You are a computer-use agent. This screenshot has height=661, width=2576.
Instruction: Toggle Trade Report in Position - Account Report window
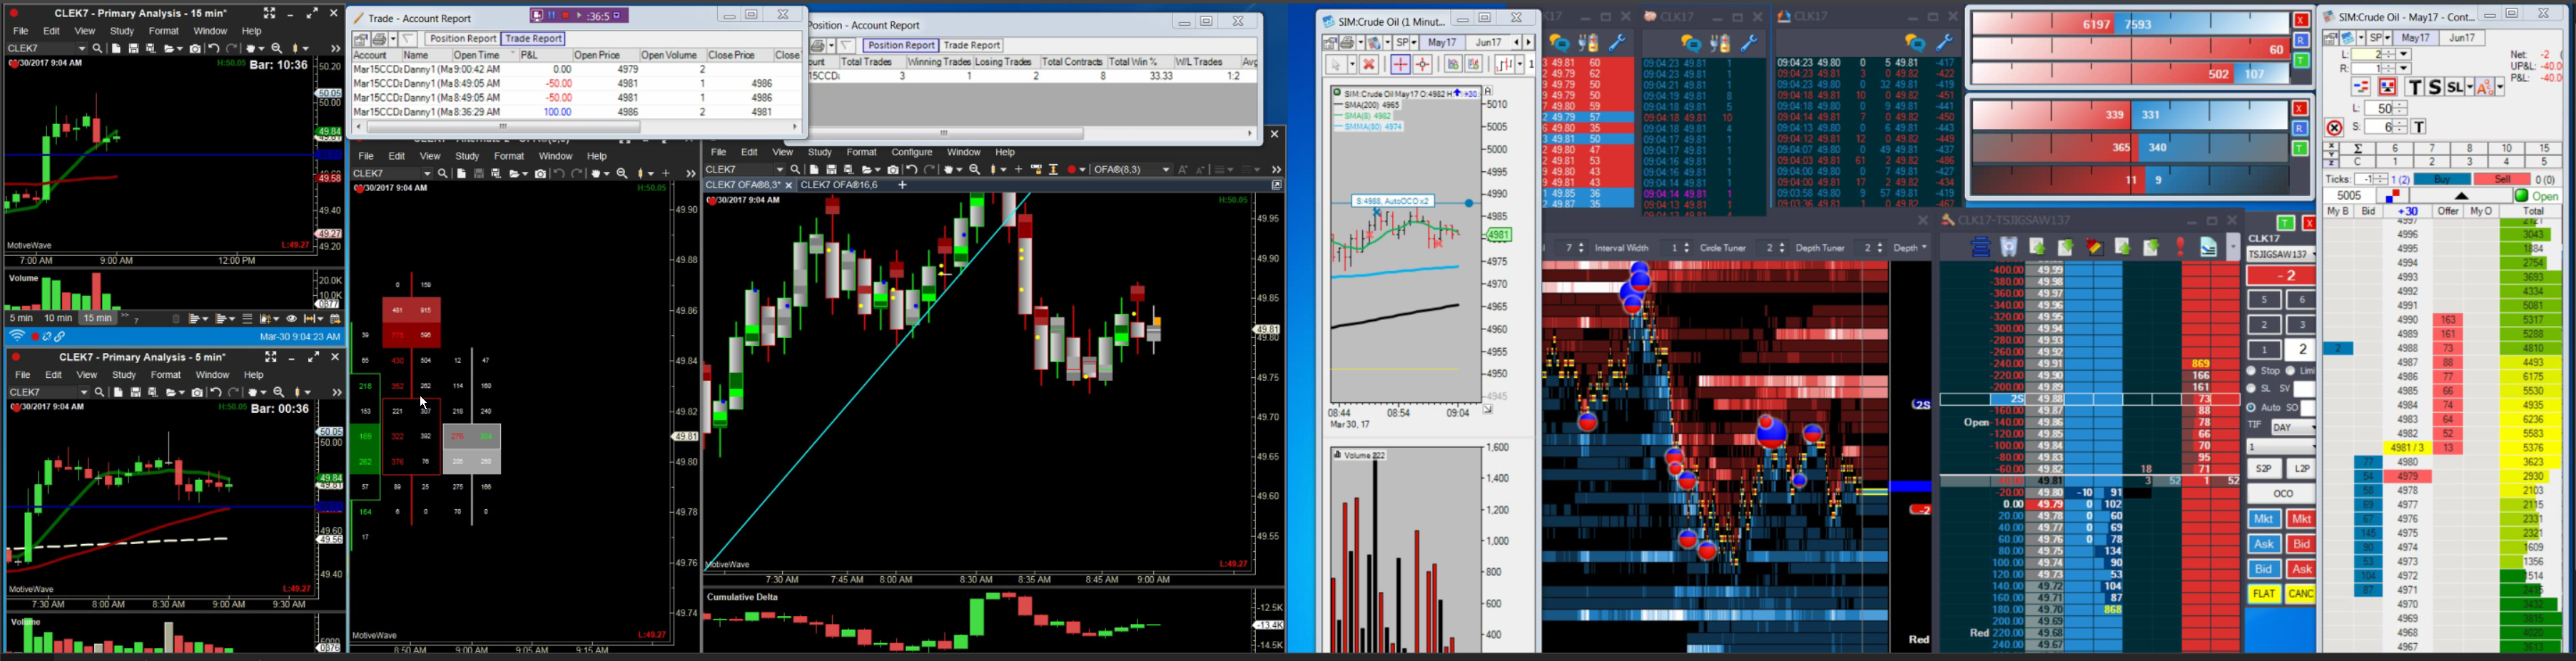pos(972,45)
